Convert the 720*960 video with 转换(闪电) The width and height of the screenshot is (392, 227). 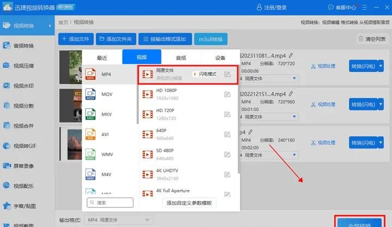(x=363, y=105)
